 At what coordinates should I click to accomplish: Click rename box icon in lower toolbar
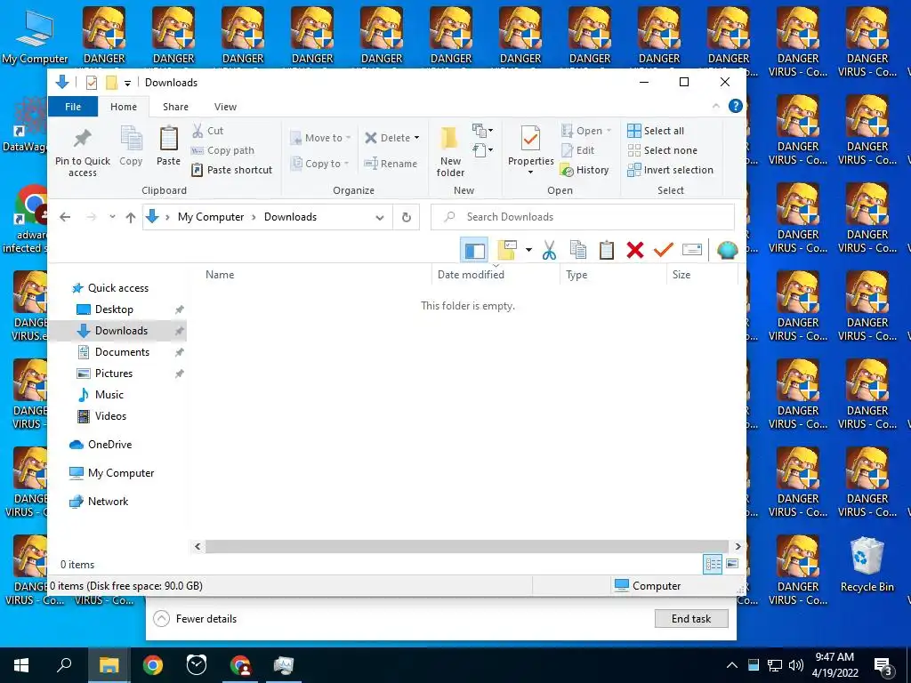coord(692,250)
